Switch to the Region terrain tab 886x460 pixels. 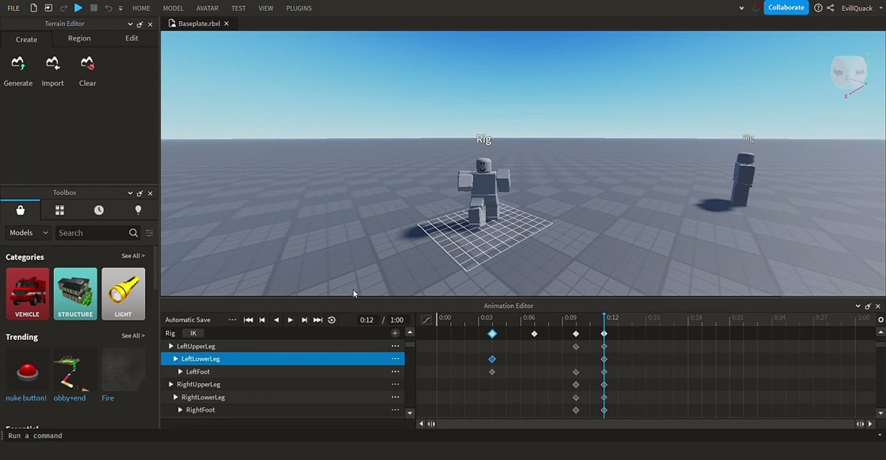79,38
